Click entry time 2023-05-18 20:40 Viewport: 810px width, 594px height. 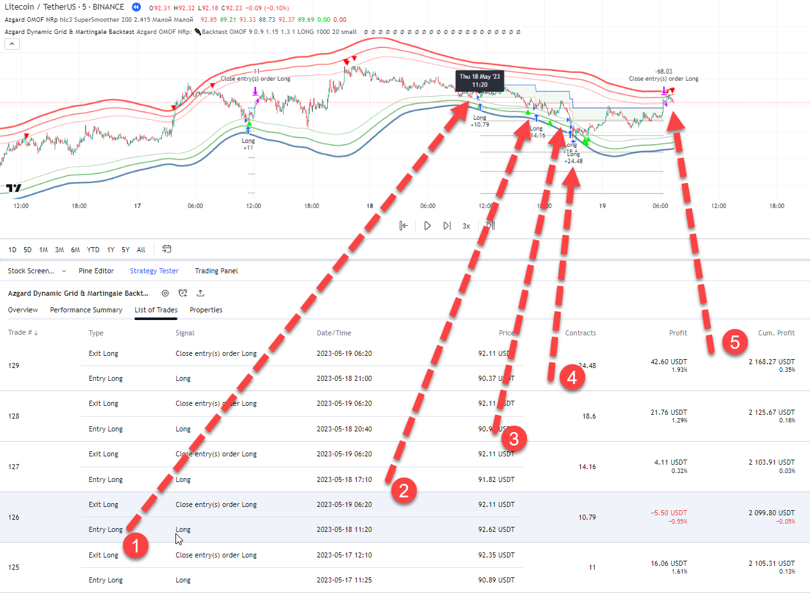(x=344, y=429)
